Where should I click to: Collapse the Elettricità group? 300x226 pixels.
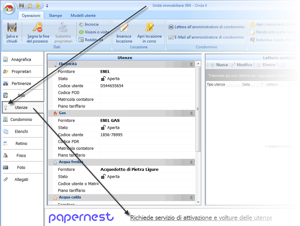191,64
